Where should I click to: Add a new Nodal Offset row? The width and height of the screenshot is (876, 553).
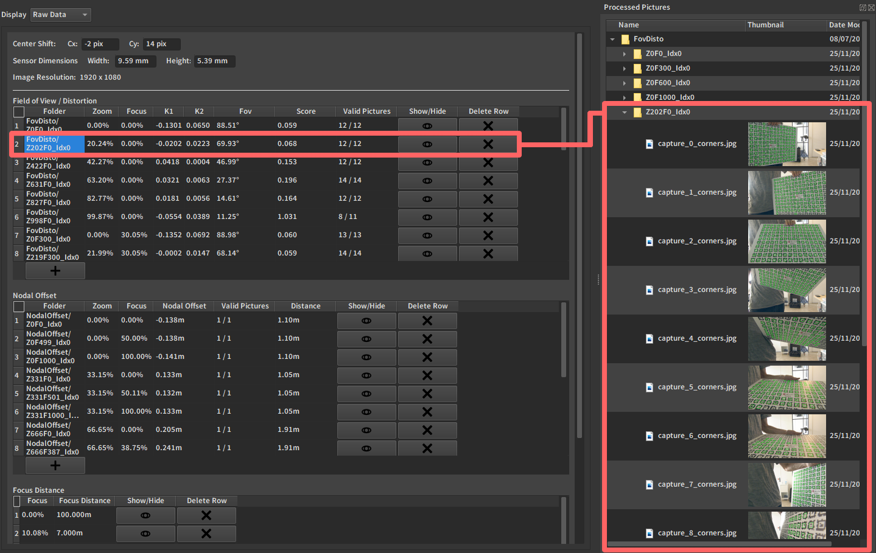pos(55,465)
